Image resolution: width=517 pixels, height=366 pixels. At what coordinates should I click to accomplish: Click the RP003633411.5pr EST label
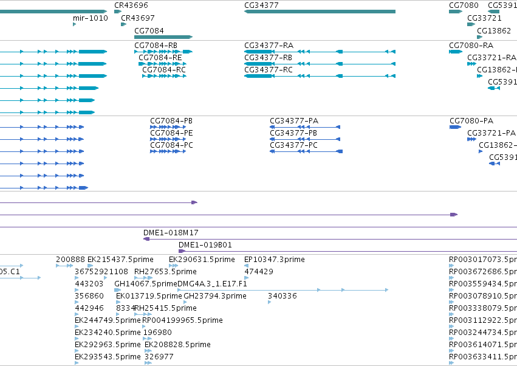(x=483, y=357)
